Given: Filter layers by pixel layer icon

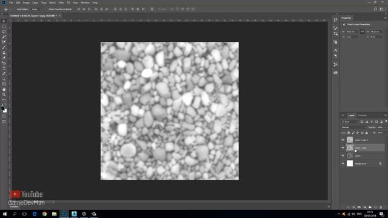Looking at the screenshot, I should click(x=362, y=122).
